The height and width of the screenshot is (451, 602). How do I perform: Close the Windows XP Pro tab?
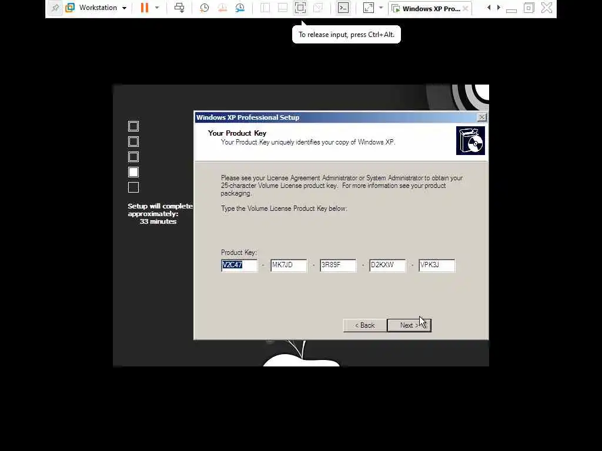pyautogui.click(x=466, y=8)
